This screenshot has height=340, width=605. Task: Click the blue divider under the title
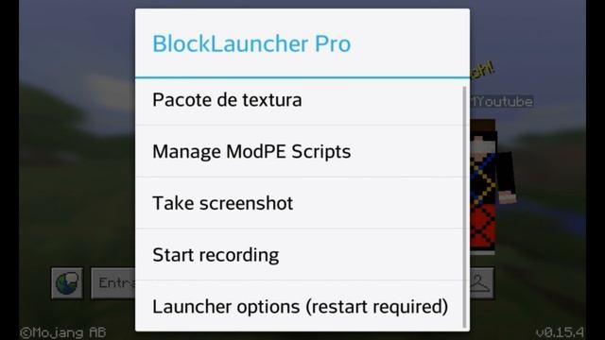(302, 77)
